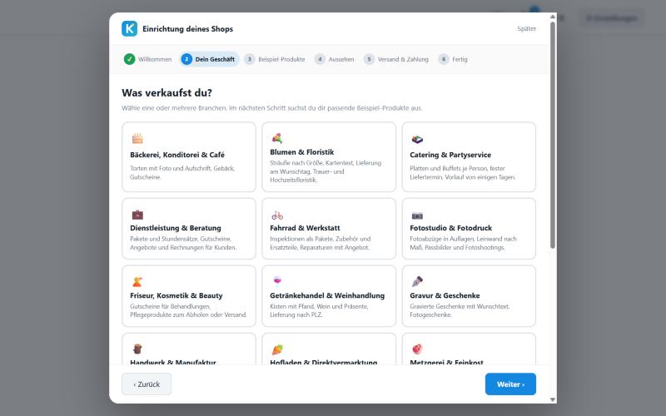
Task: Click description starting "Gutscheine für Behandlungen"
Action: click(x=188, y=310)
